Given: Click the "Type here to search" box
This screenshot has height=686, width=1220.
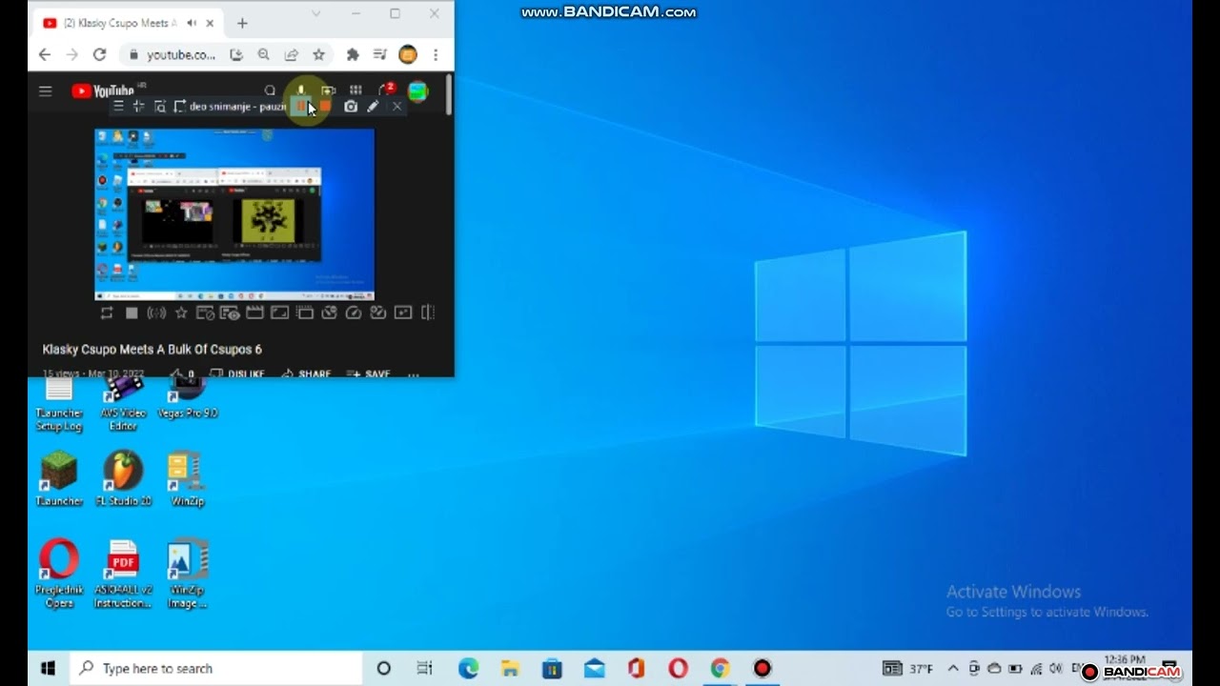Looking at the screenshot, I should point(216,668).
